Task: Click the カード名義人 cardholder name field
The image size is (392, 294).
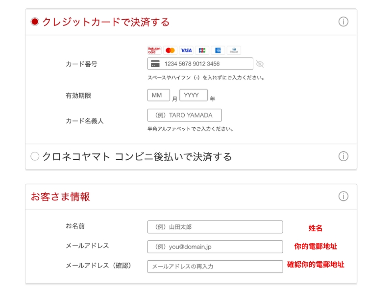Action: [x=184, y=115]
